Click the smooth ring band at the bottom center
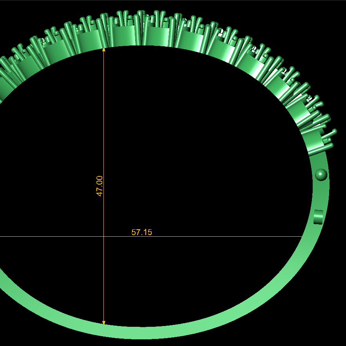This screenshot has width=346, height=346. [x=145, y=333]
